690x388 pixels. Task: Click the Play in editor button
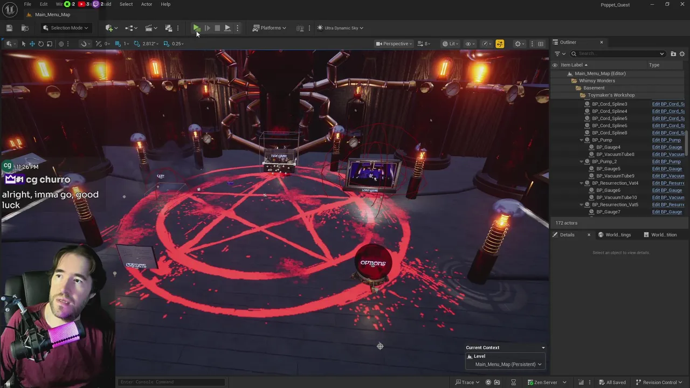197,28
